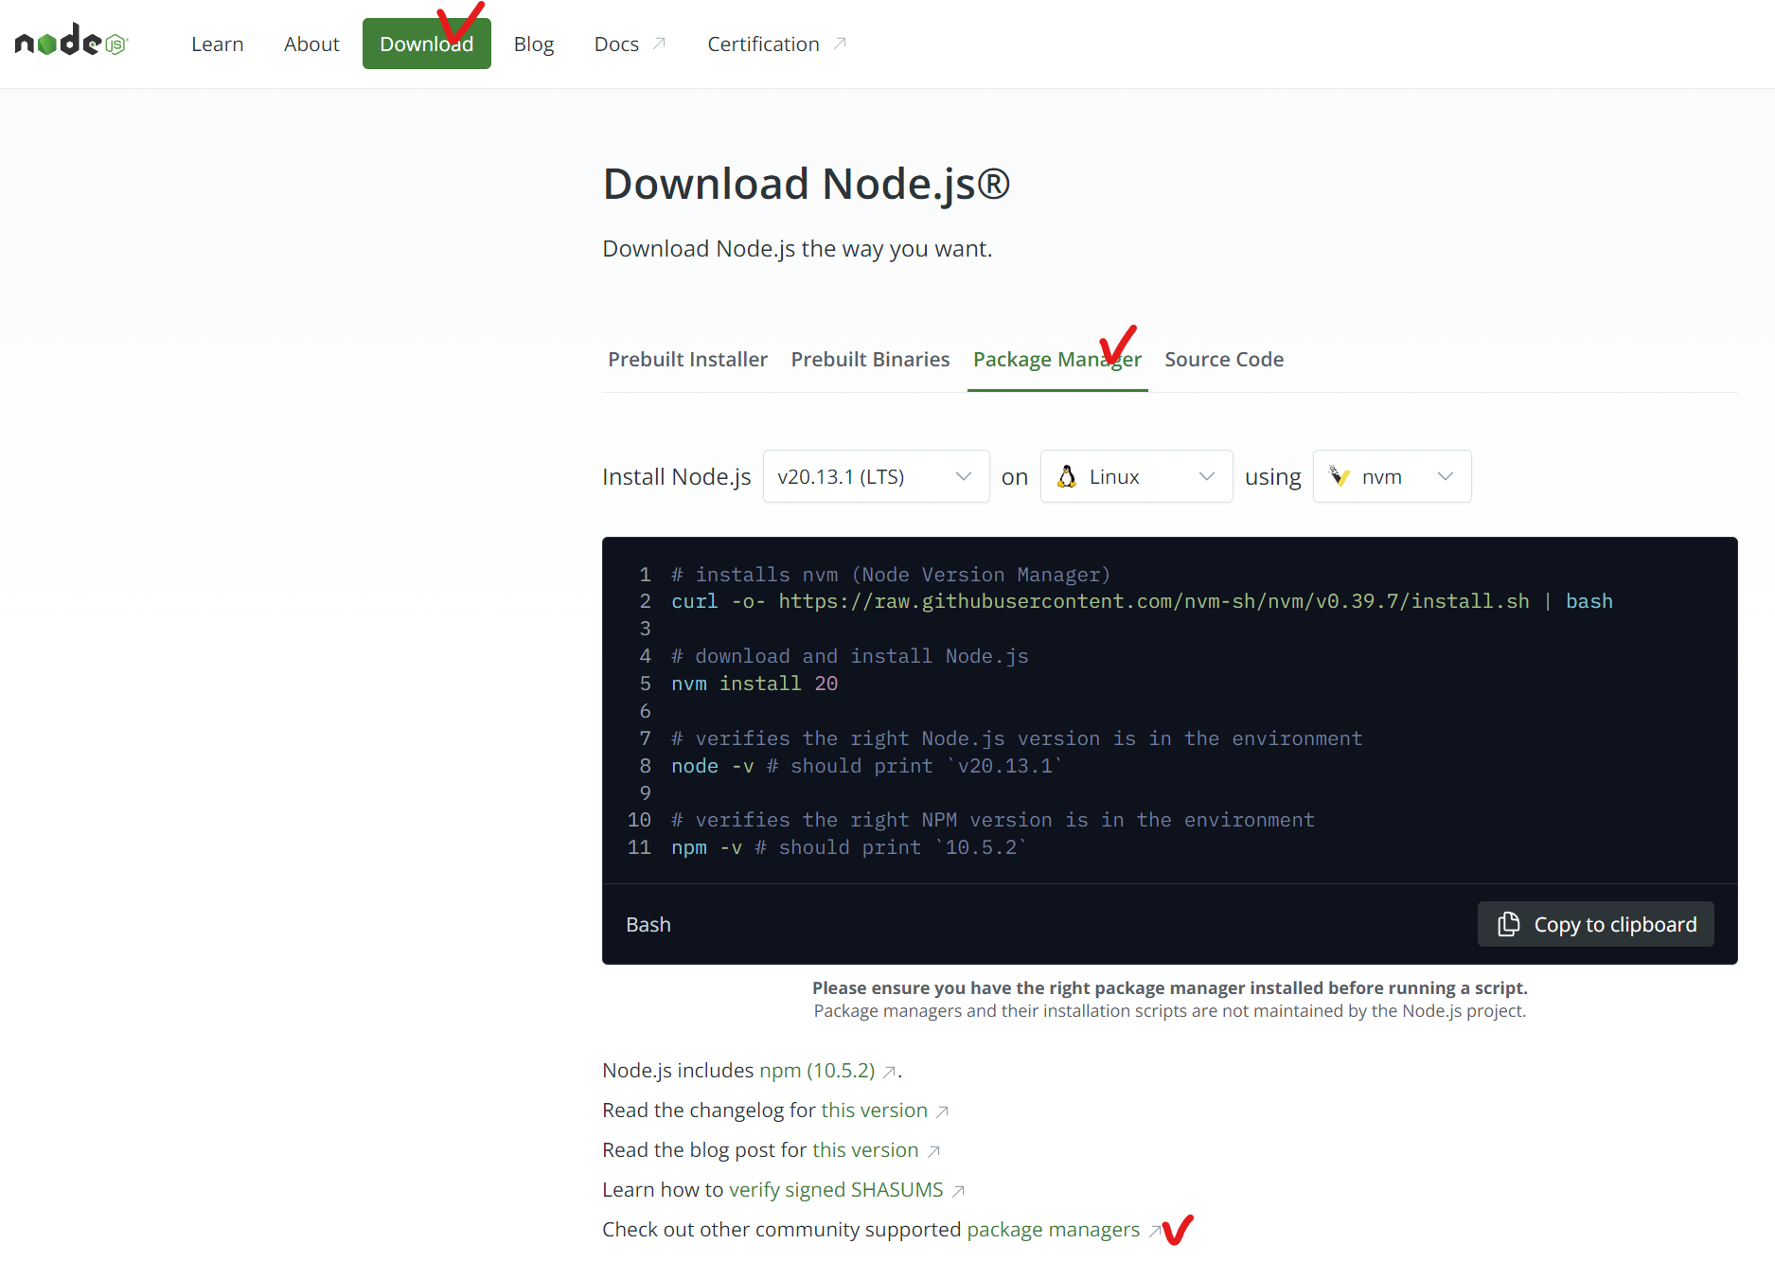The width and height of the screenshot is (1775, 1262).
Task: Click Copy to clipboard button
Action: tap(1595, 924)
